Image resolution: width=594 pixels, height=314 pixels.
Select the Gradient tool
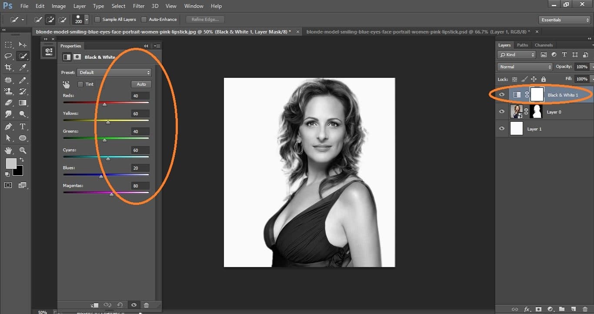tap(23, 103)
